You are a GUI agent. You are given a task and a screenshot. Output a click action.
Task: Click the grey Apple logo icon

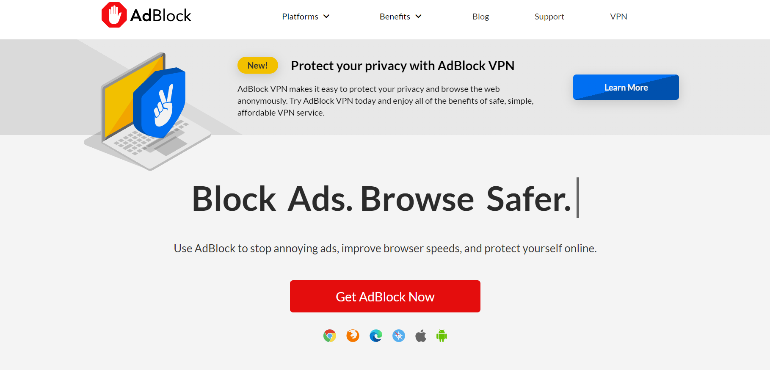click(x=421, y=336)
